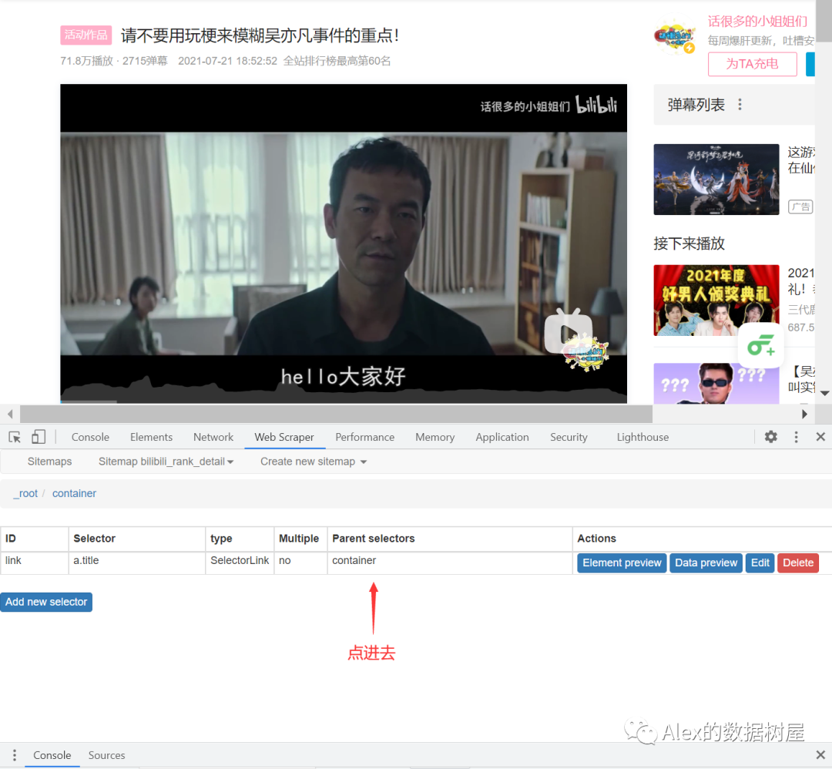
Task: Open the DevTools settings gear
Action: 770,437
